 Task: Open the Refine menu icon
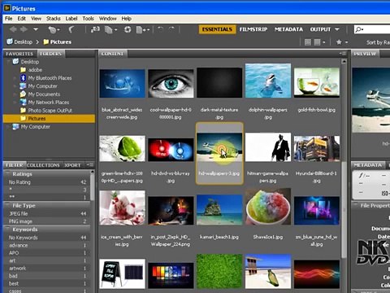click(110, 29)
